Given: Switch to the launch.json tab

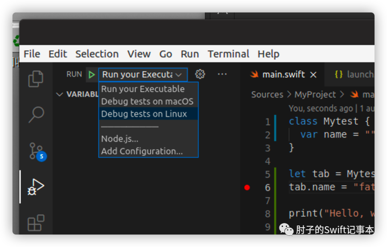Looking at the screenshot, I should coord(354,74).
